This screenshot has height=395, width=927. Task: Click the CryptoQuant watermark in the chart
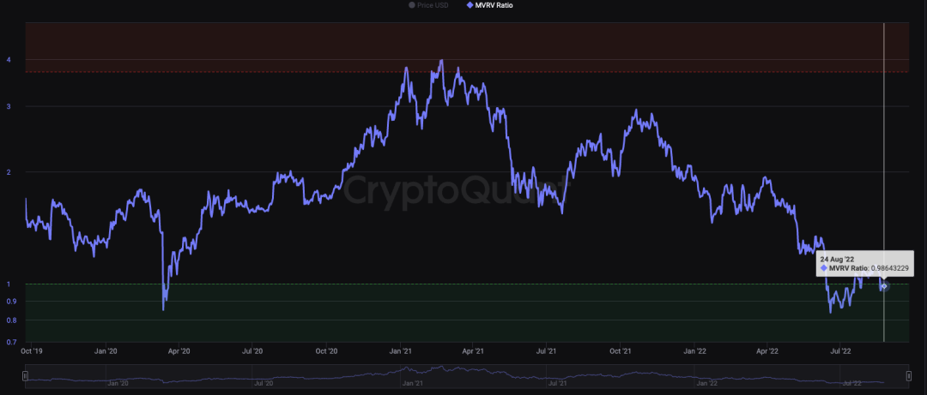click(455, 189)
